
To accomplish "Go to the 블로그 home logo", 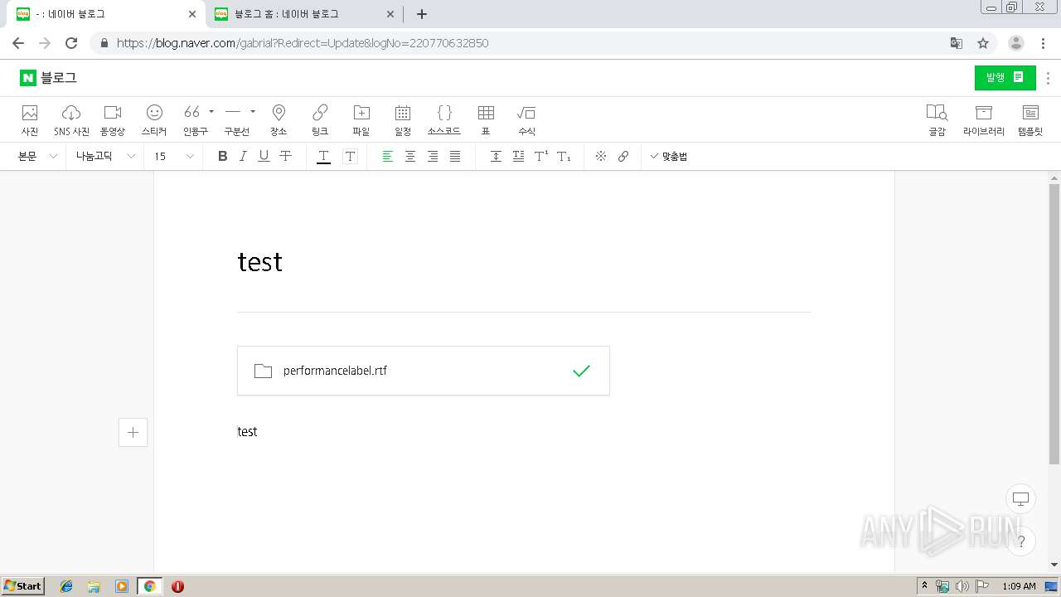I will pos(48,78).
